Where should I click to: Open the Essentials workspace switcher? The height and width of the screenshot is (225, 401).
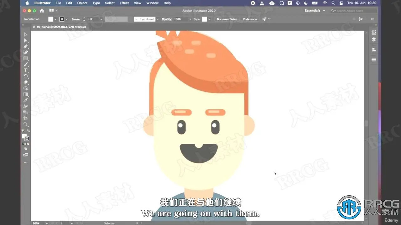(x=314, y=11)
